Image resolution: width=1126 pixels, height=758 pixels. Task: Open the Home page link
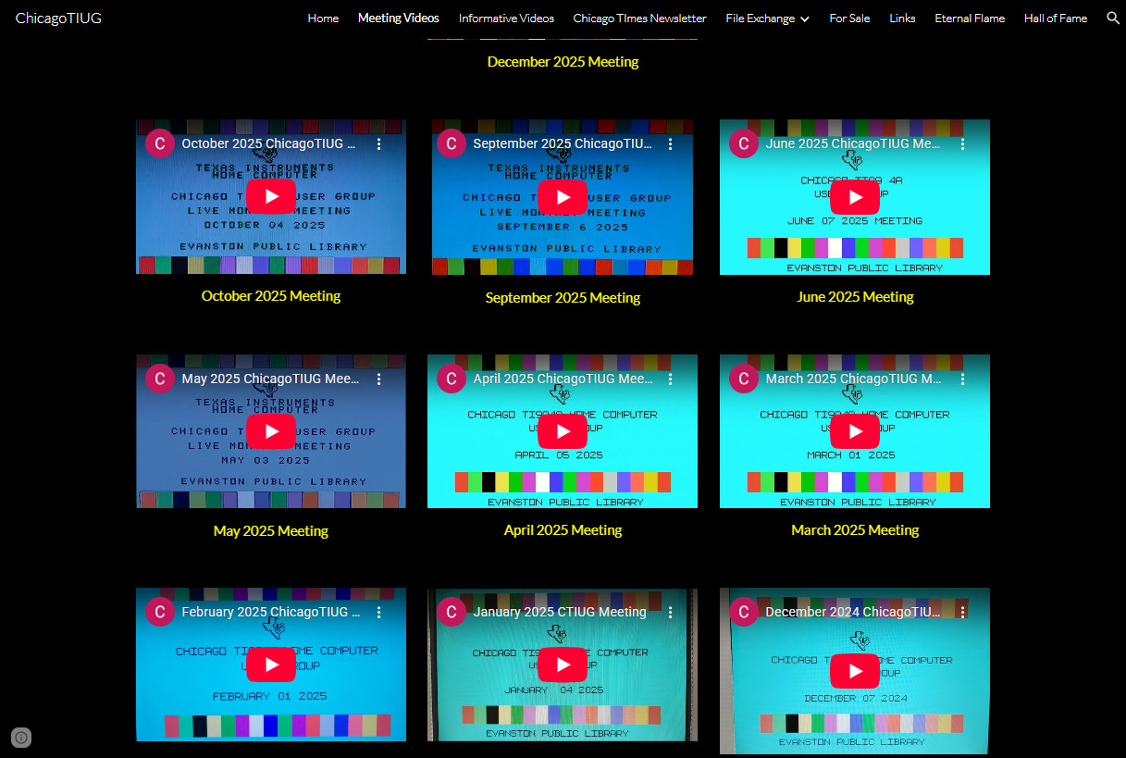tap(323, 19)
